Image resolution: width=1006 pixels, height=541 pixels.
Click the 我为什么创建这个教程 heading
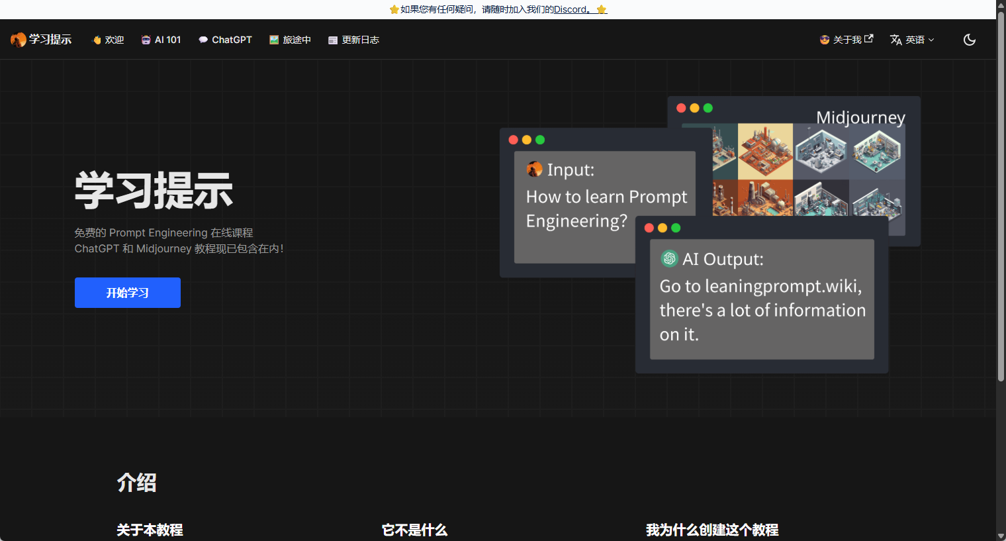(x=712, y=530)
